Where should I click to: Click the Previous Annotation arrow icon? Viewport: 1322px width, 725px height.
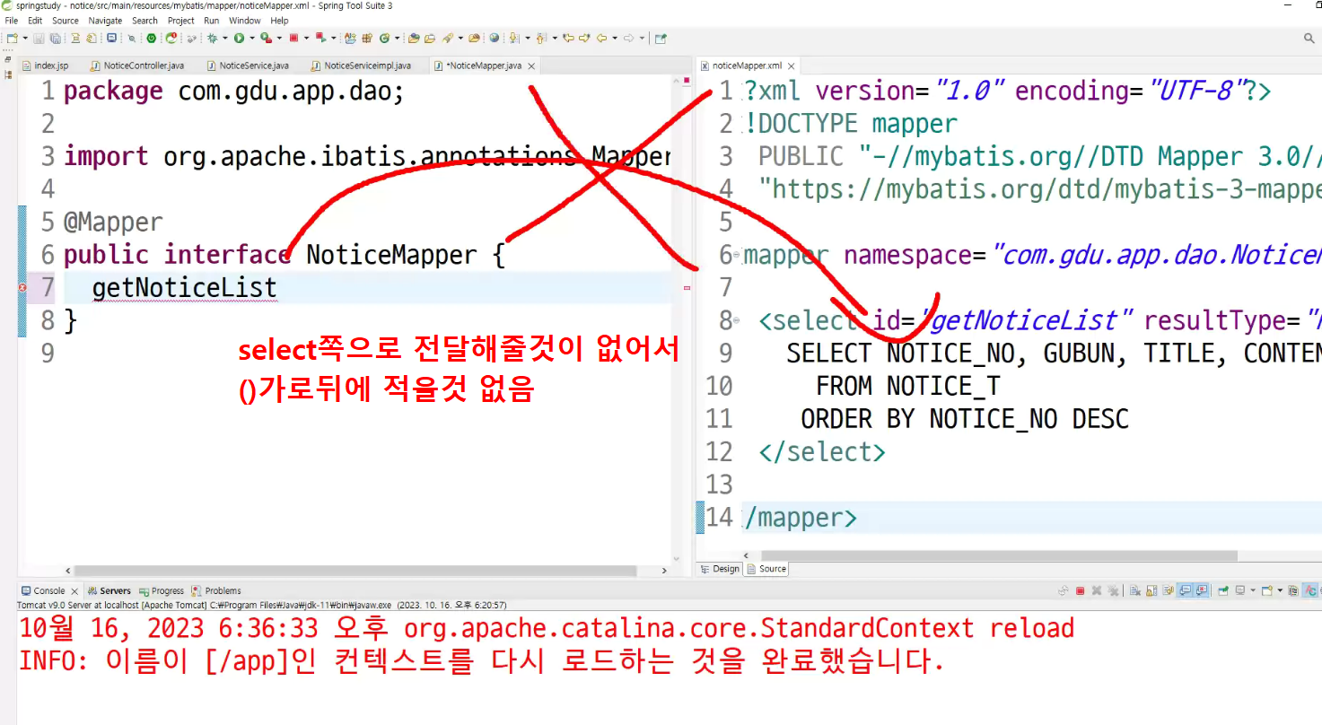541,39
